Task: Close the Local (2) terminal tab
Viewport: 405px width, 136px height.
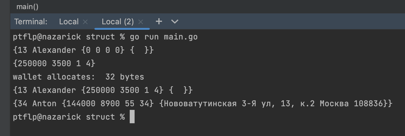Action: click(140, 22)
